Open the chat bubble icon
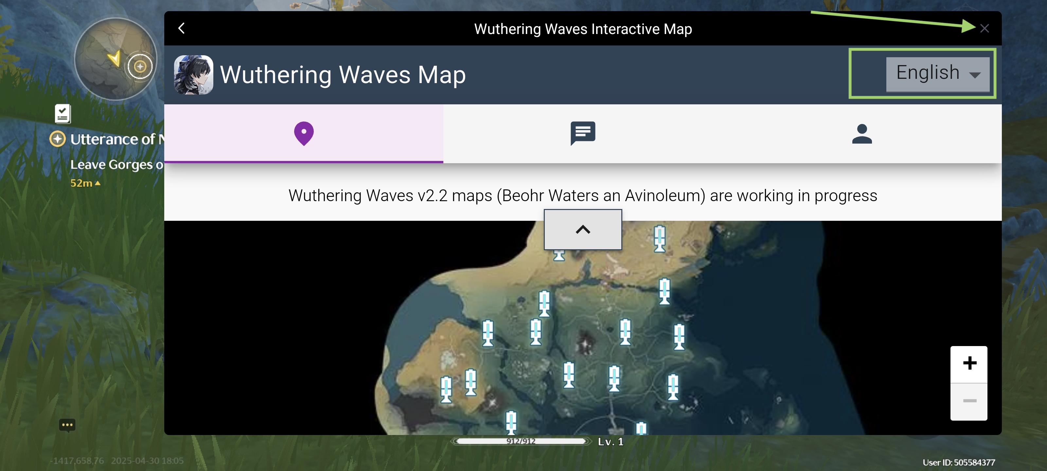The height and width of the screenshot is (471, 1047). [67, 425]
